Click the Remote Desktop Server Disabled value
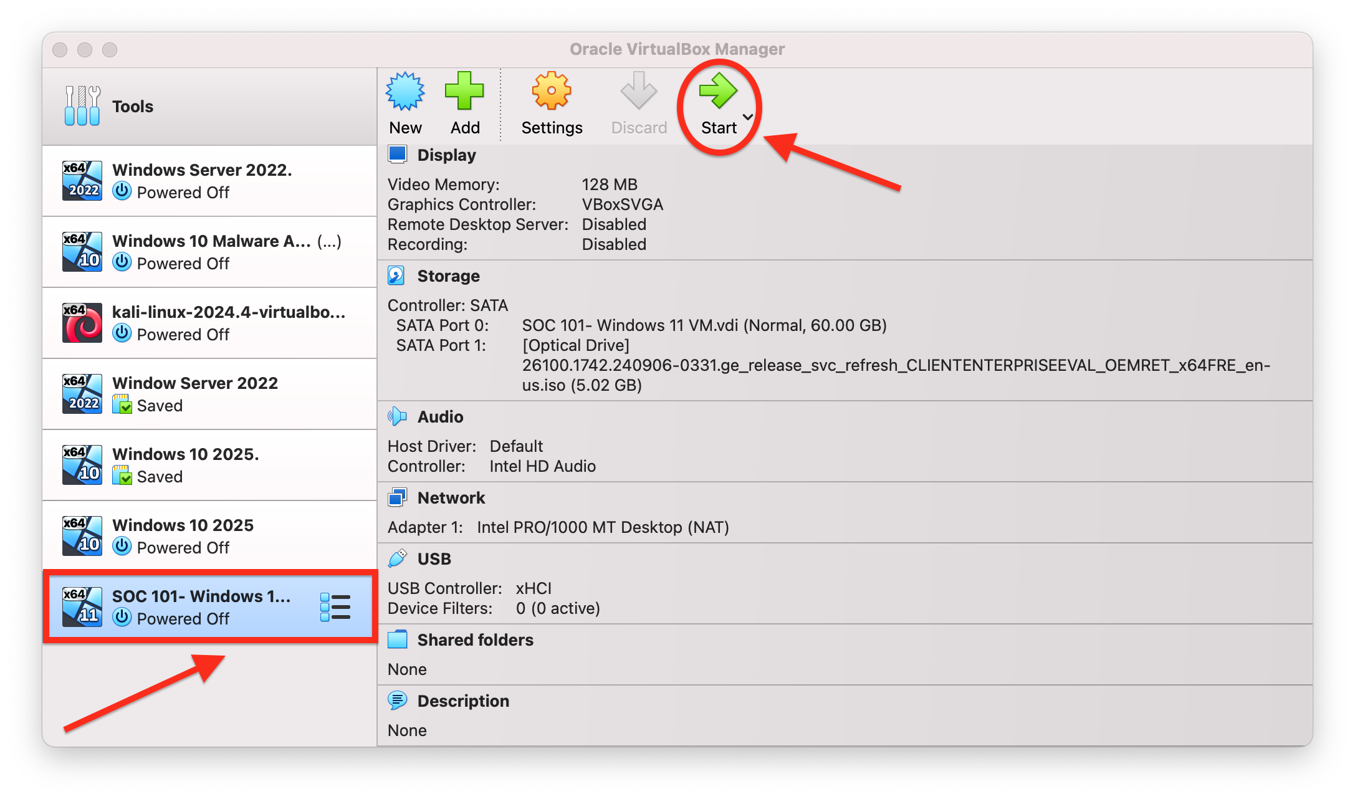The image size is (1355, 799). pyautogui.click(x=614, y=224)
